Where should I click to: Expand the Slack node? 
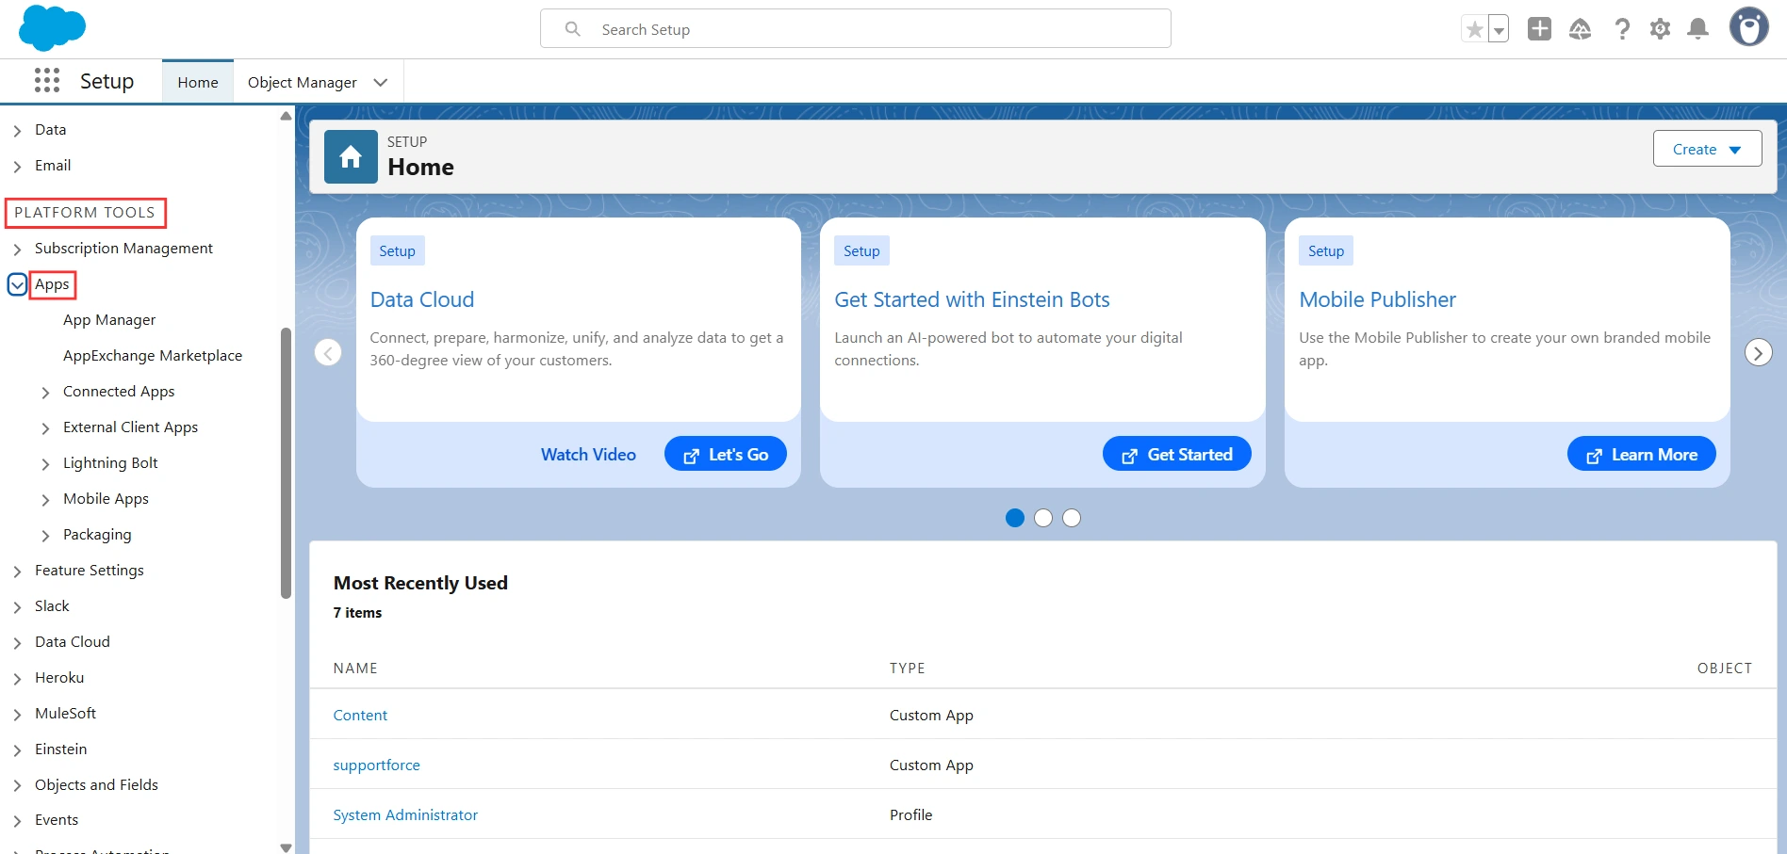pos(17,606)
